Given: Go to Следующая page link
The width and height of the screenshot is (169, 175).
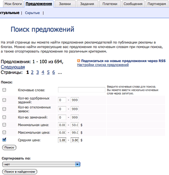Looking at the screenshot, I should (x=13, y=67).
